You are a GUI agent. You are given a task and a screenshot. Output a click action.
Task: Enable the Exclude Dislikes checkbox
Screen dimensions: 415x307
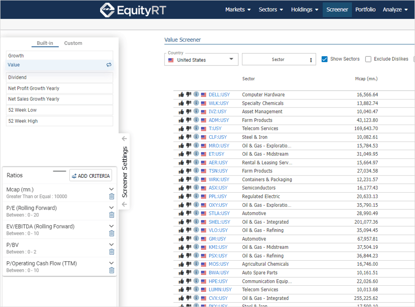[368, 59]
